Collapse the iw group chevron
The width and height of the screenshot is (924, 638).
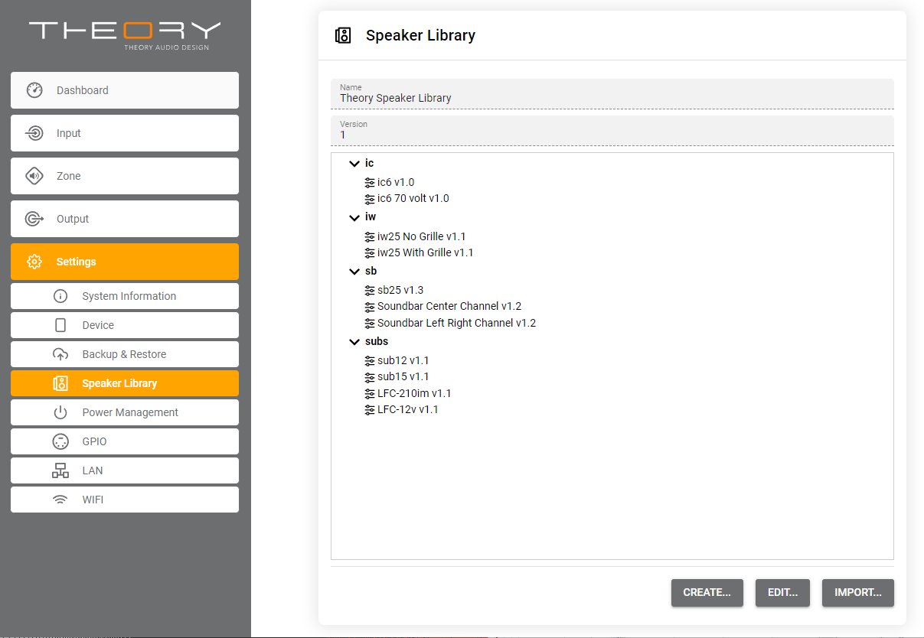pos(354,217)
